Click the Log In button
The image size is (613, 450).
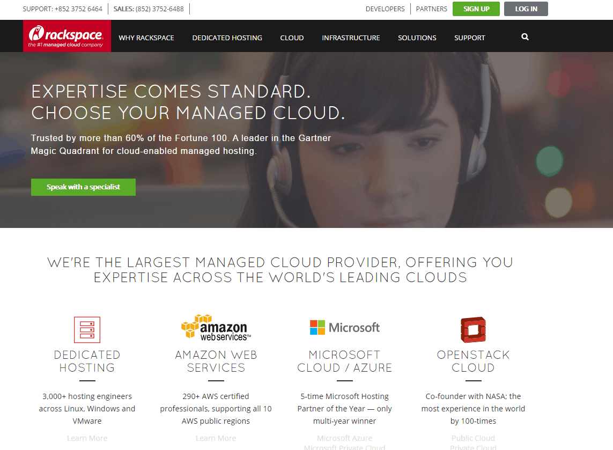pyautogui.click(x=526, y=9)
